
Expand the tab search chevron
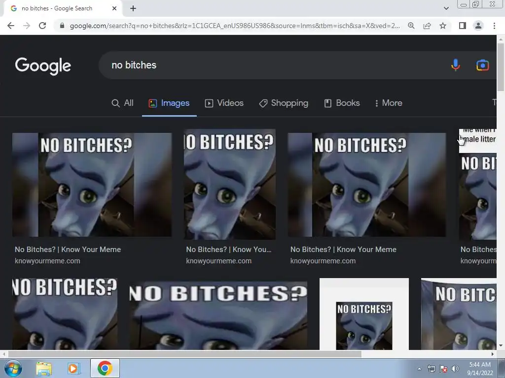coord(446,8)
